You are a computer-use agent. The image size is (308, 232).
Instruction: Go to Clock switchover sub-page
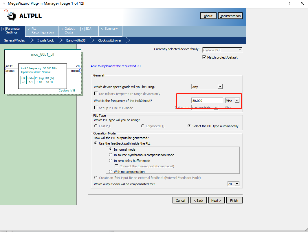tap(110, 40)
